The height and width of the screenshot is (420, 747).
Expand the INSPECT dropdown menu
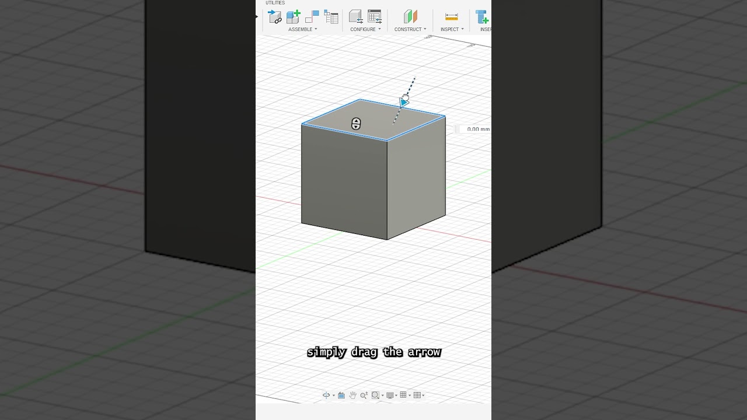(452, 29)
